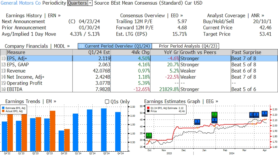
Task: Click the green E marker near October
Action: coord(149,135)
